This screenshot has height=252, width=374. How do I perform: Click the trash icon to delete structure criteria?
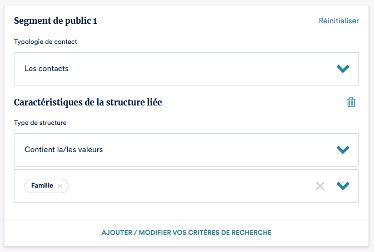pos(351,102)
